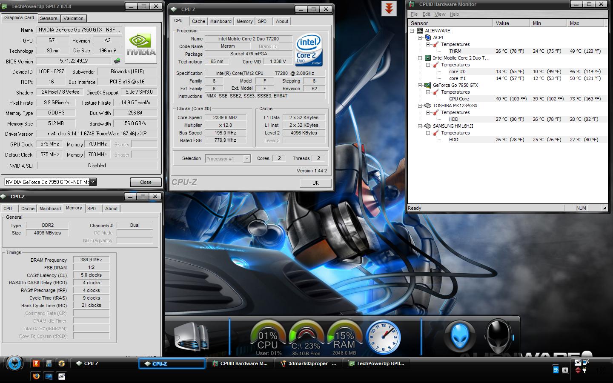Image resolution: width=613 pixels, height=383 pixels.
Task: Collapse the GeForce Go 7950 GTX node
Action: (420, 85)
